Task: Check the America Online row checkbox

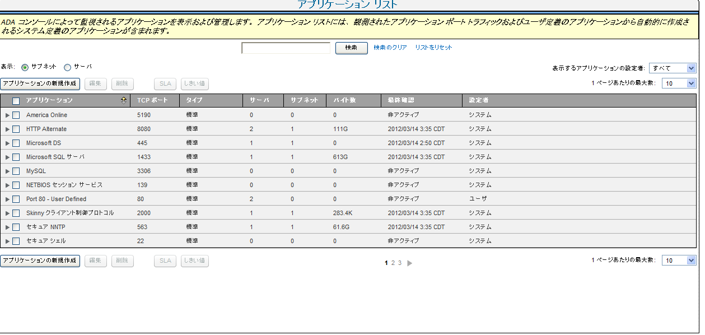Action: point(16,115)
